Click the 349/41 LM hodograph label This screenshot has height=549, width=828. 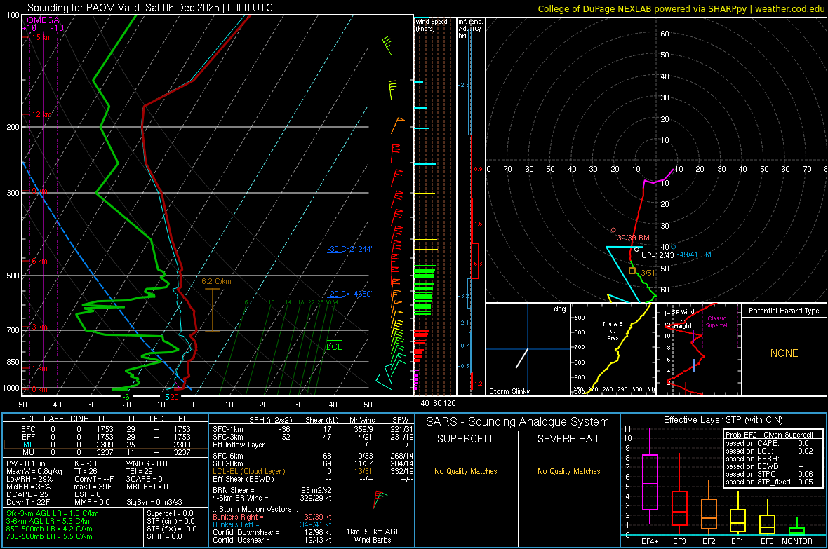[x=693, y=255]
